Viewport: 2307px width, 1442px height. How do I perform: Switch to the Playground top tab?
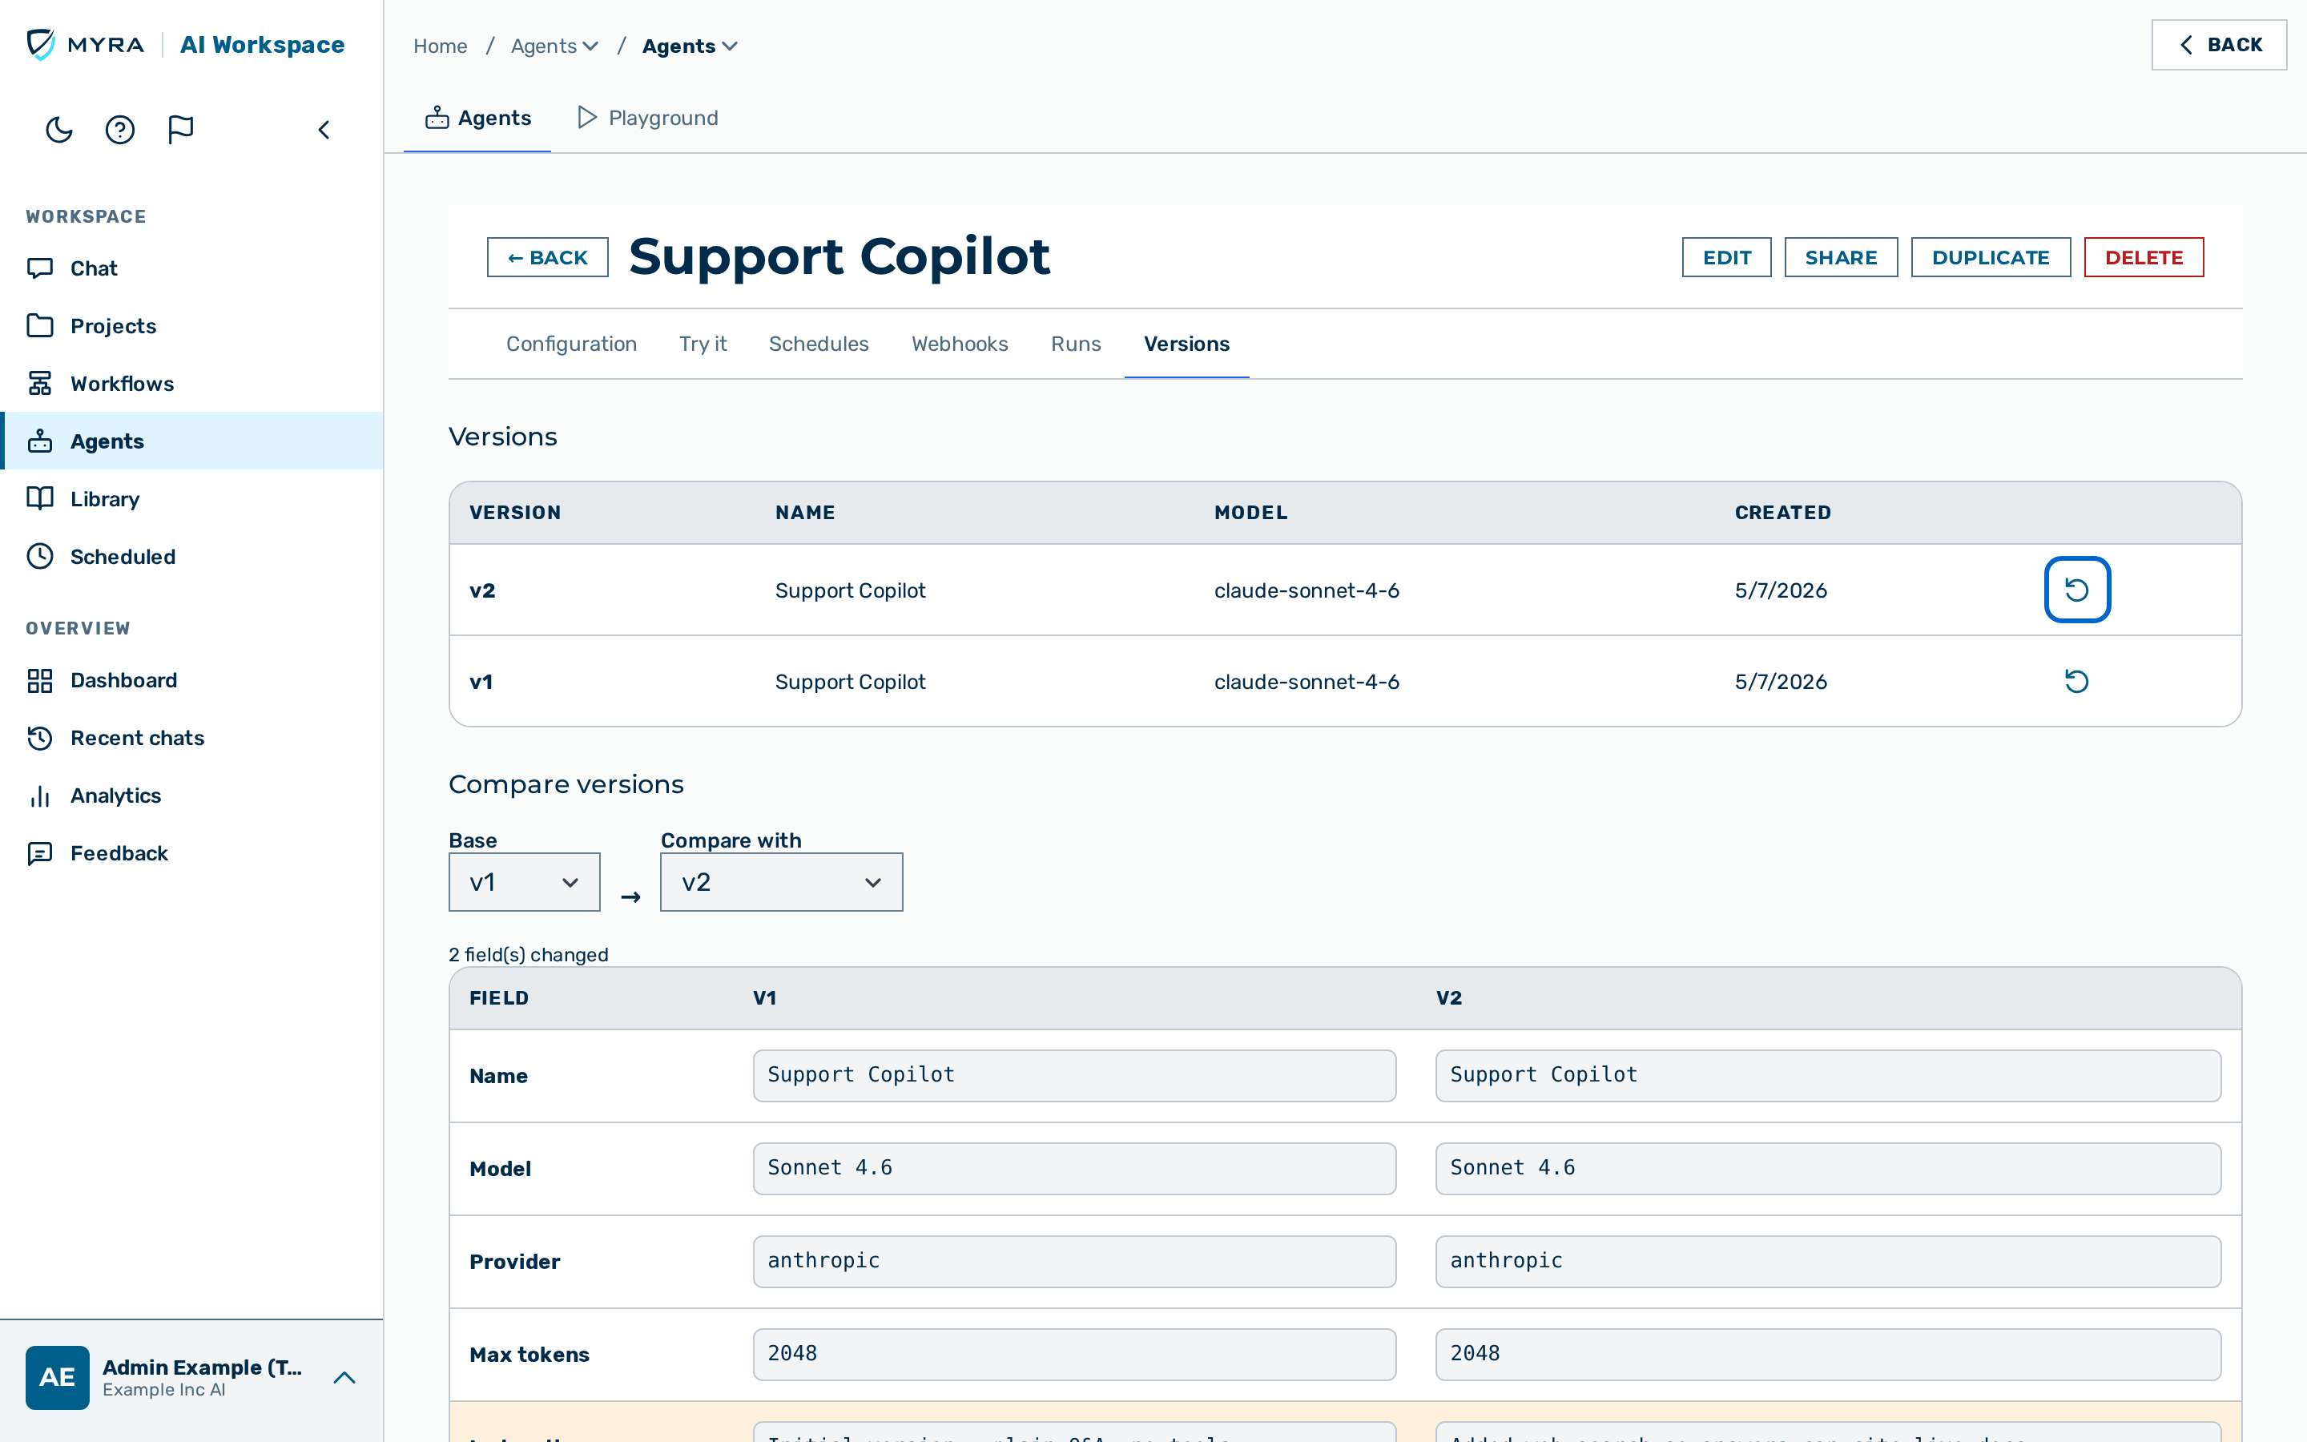[x=648, y=117]
